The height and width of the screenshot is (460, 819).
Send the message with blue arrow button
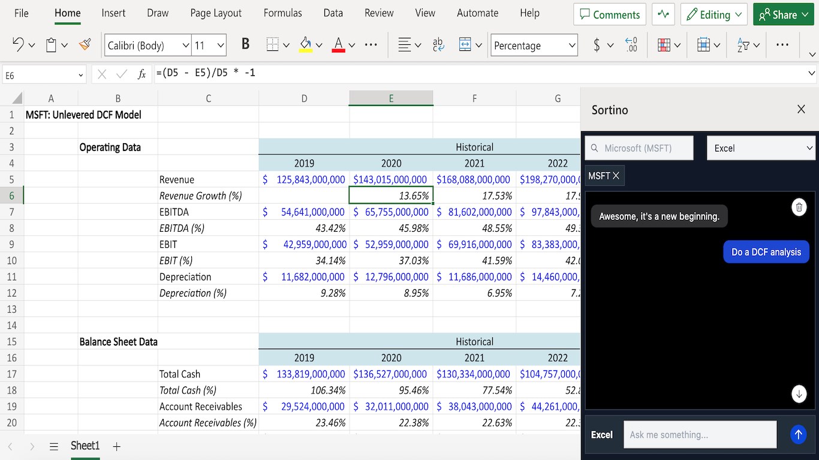click(x=798, y=435)
